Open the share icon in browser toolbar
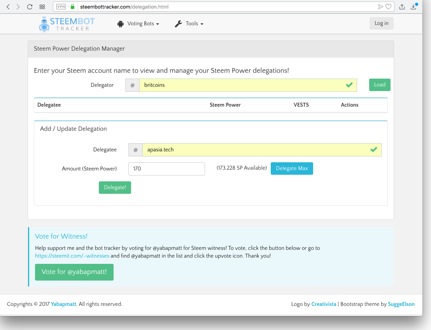 [x=402, y=7]
